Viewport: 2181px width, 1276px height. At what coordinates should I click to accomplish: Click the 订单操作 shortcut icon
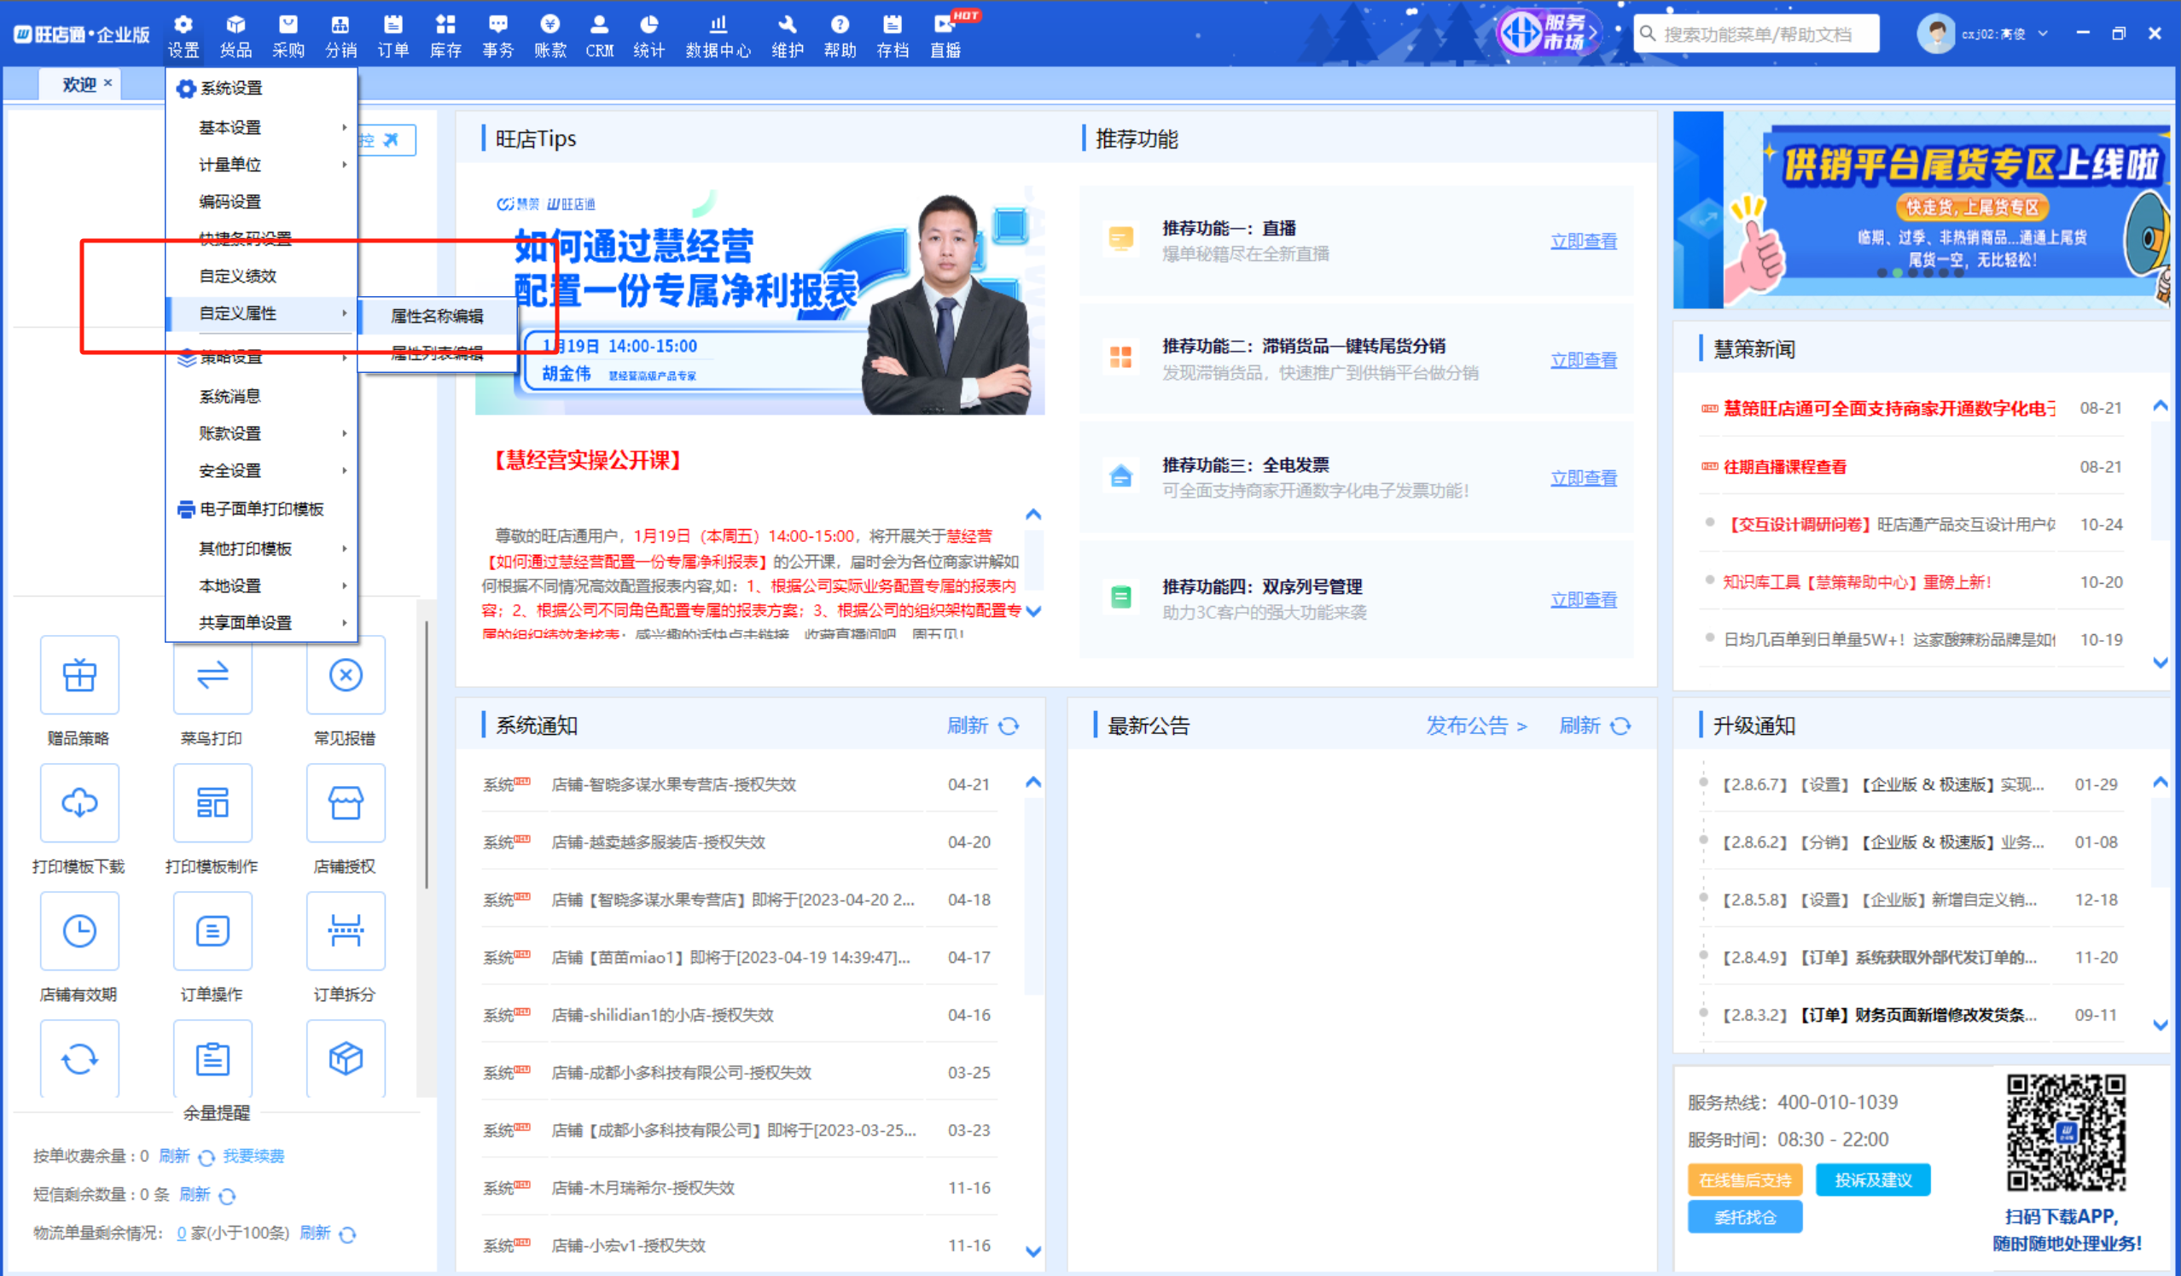212,931
